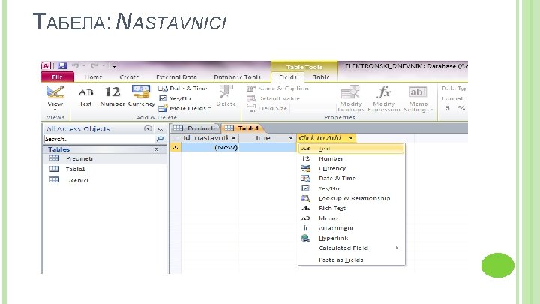Click the navigation pane Search box
Screen dimensions: 540x304
point(99,139)
